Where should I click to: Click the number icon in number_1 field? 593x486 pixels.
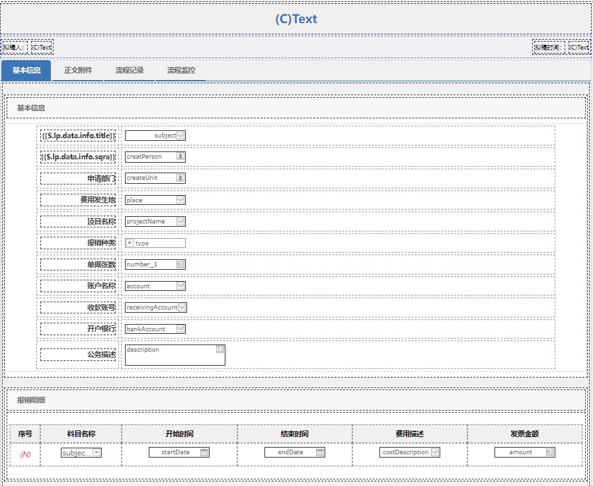(180, 264)
